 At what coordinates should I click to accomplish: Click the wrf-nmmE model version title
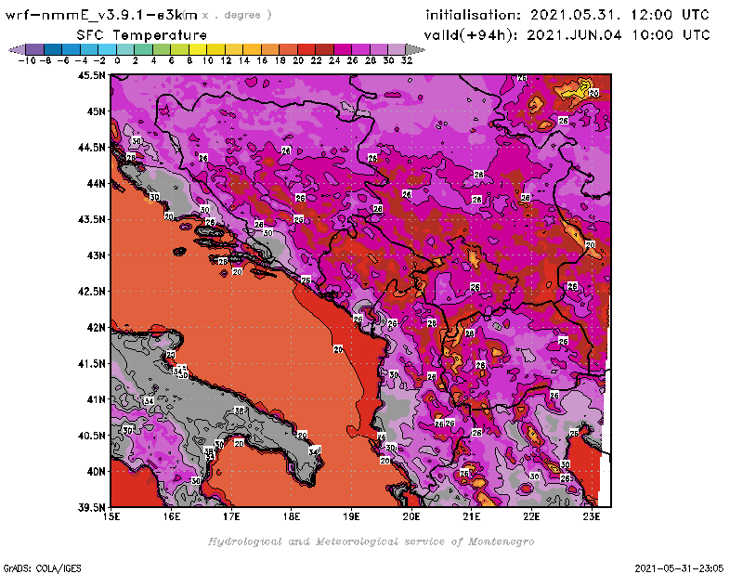102,15
